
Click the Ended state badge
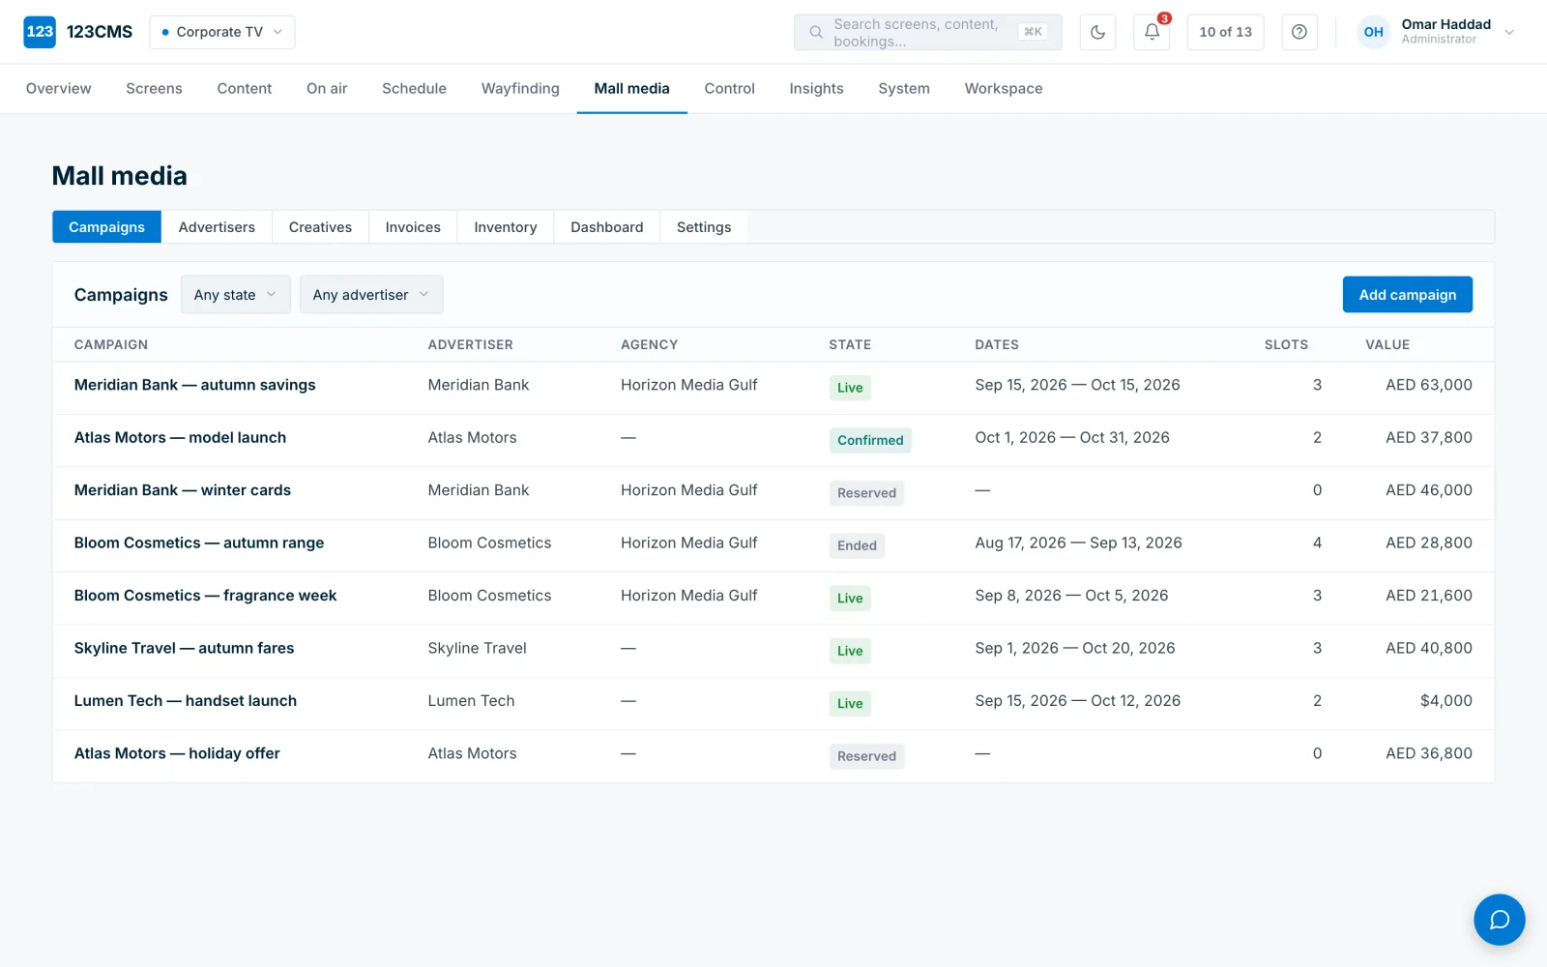click(857, 545)
